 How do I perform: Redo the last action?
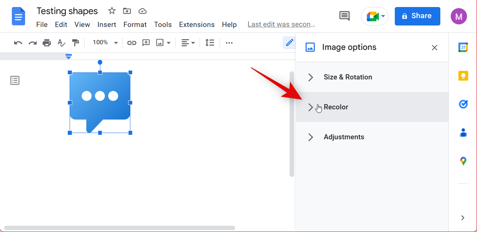click(33, 43)
